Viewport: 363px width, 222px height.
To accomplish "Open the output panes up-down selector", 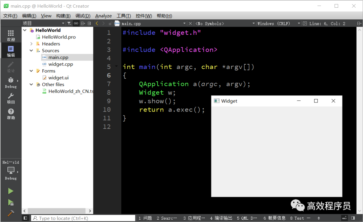I will pos(319,218).
